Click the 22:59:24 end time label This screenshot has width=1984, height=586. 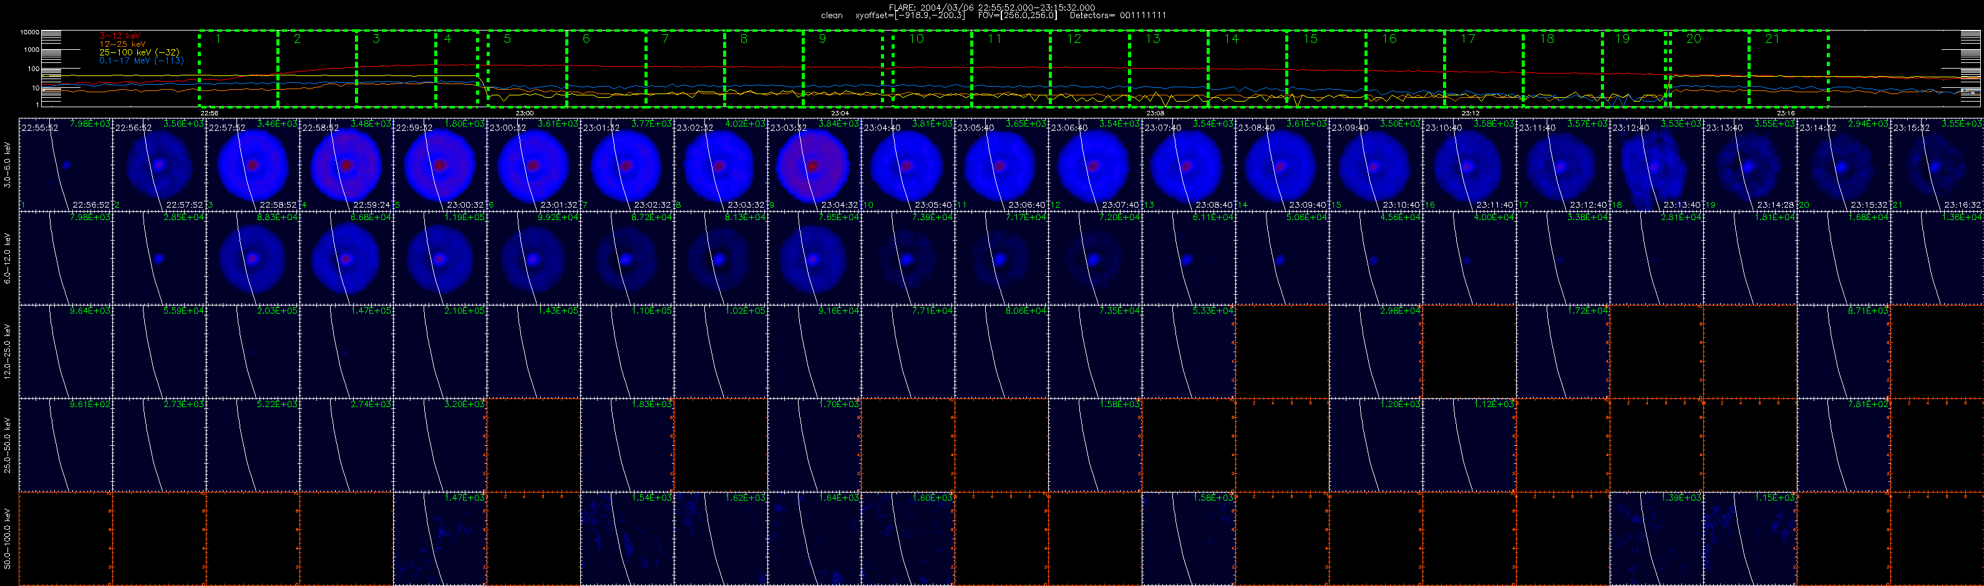372,206
